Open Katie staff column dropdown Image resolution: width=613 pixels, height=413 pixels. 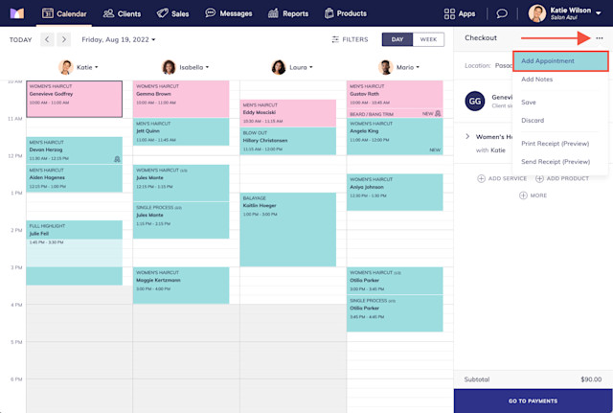87,67
